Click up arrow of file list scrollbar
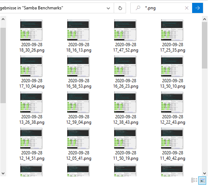The width and height of the screenshot is (208, 185). pos(204,19)
